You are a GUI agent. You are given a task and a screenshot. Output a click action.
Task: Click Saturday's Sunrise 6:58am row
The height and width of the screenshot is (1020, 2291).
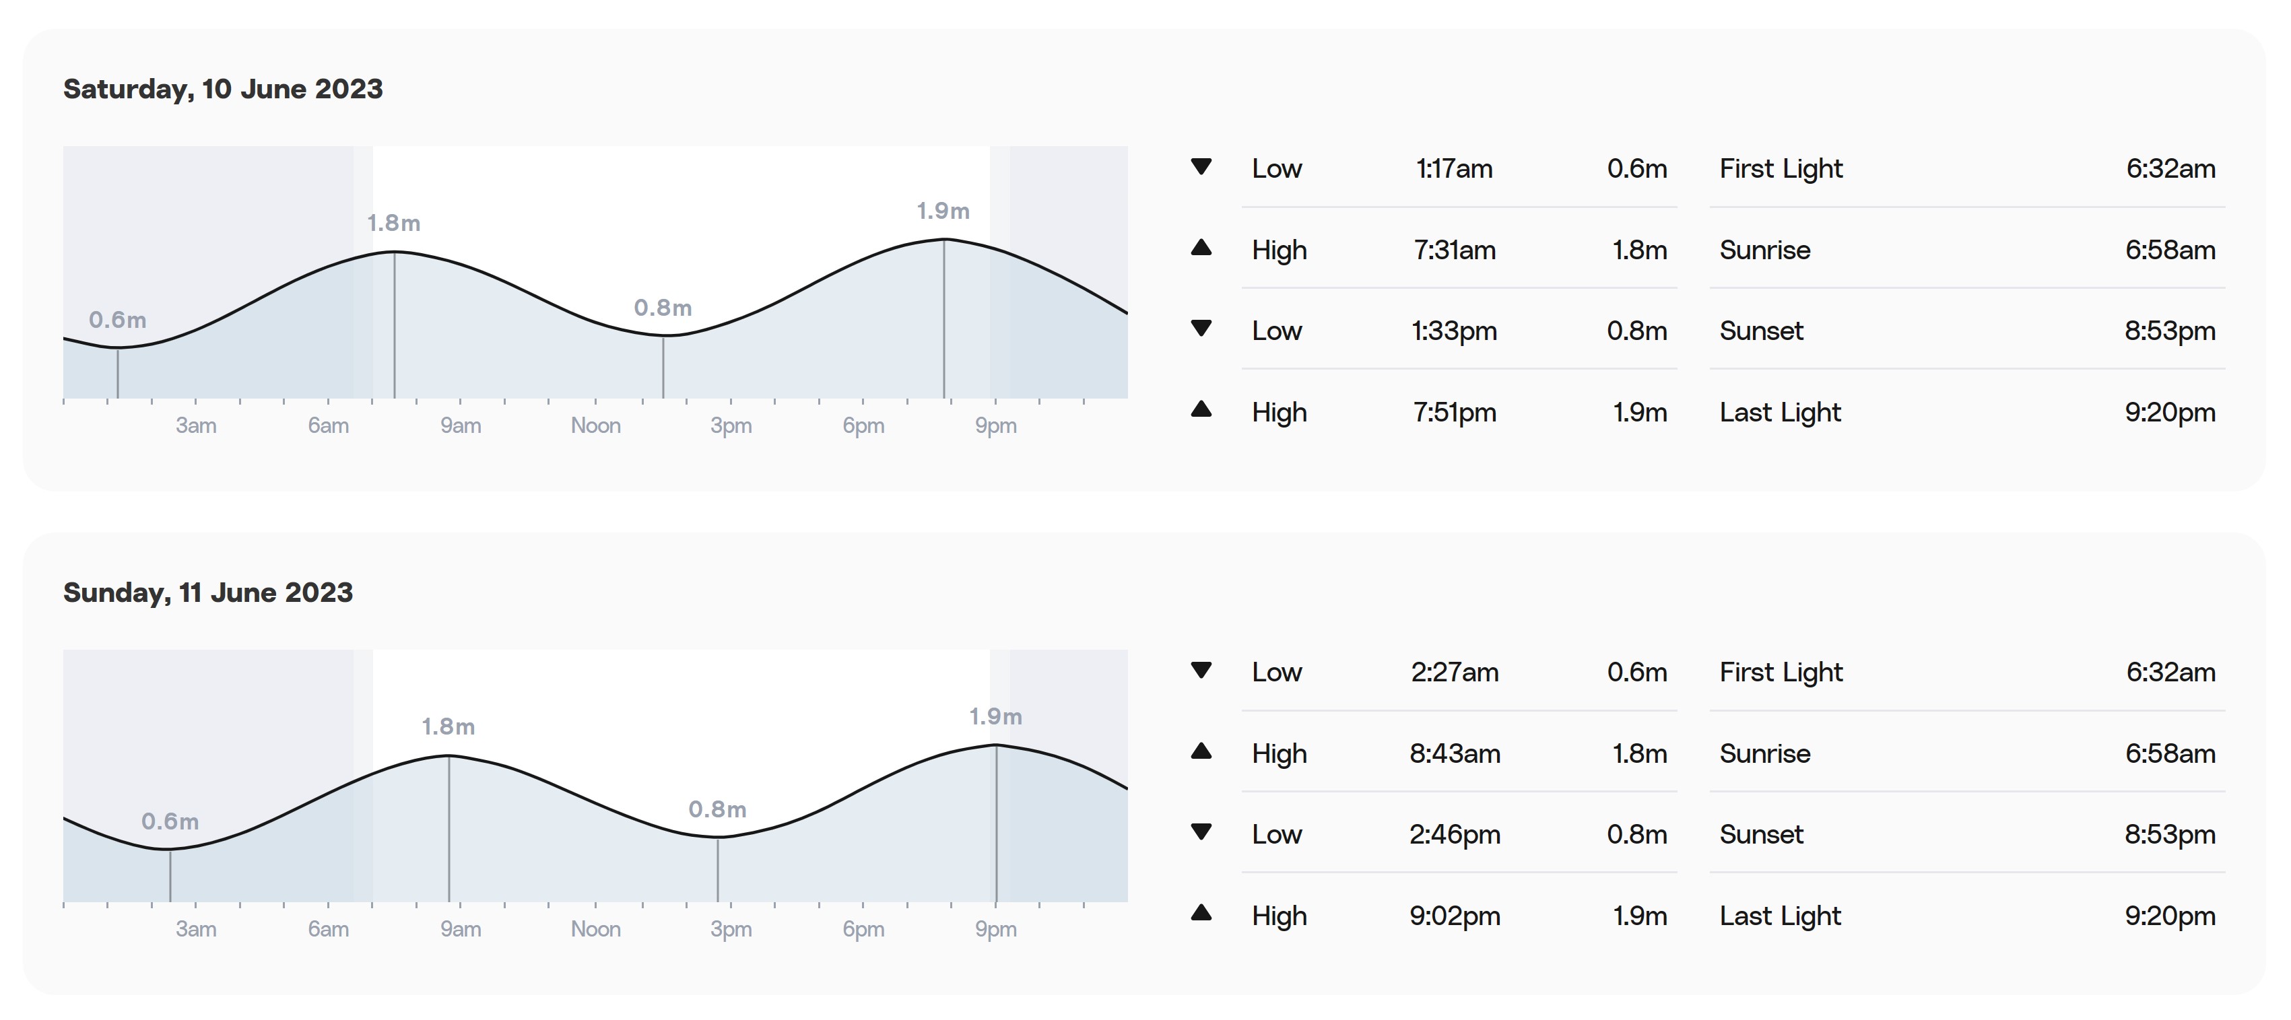click(1967, 250)
